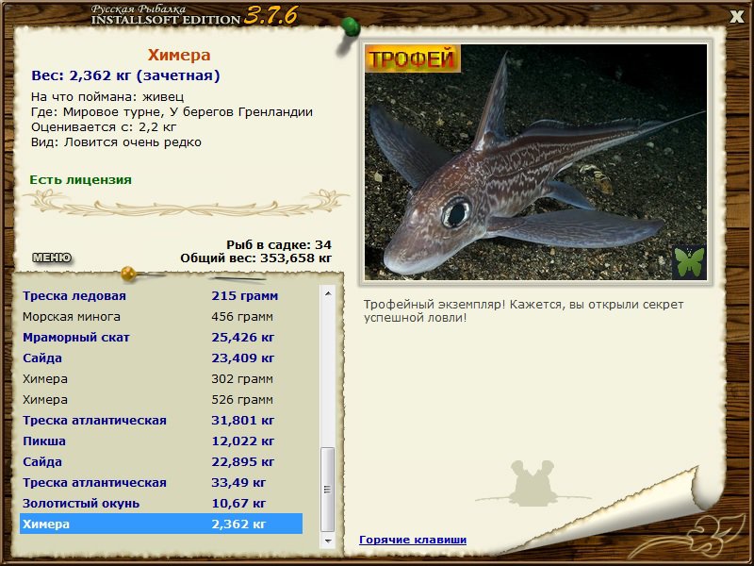754x566 pixels.
Task: Click the ТРОФЕЙ badge on the photo
Action: pos(413,58)
